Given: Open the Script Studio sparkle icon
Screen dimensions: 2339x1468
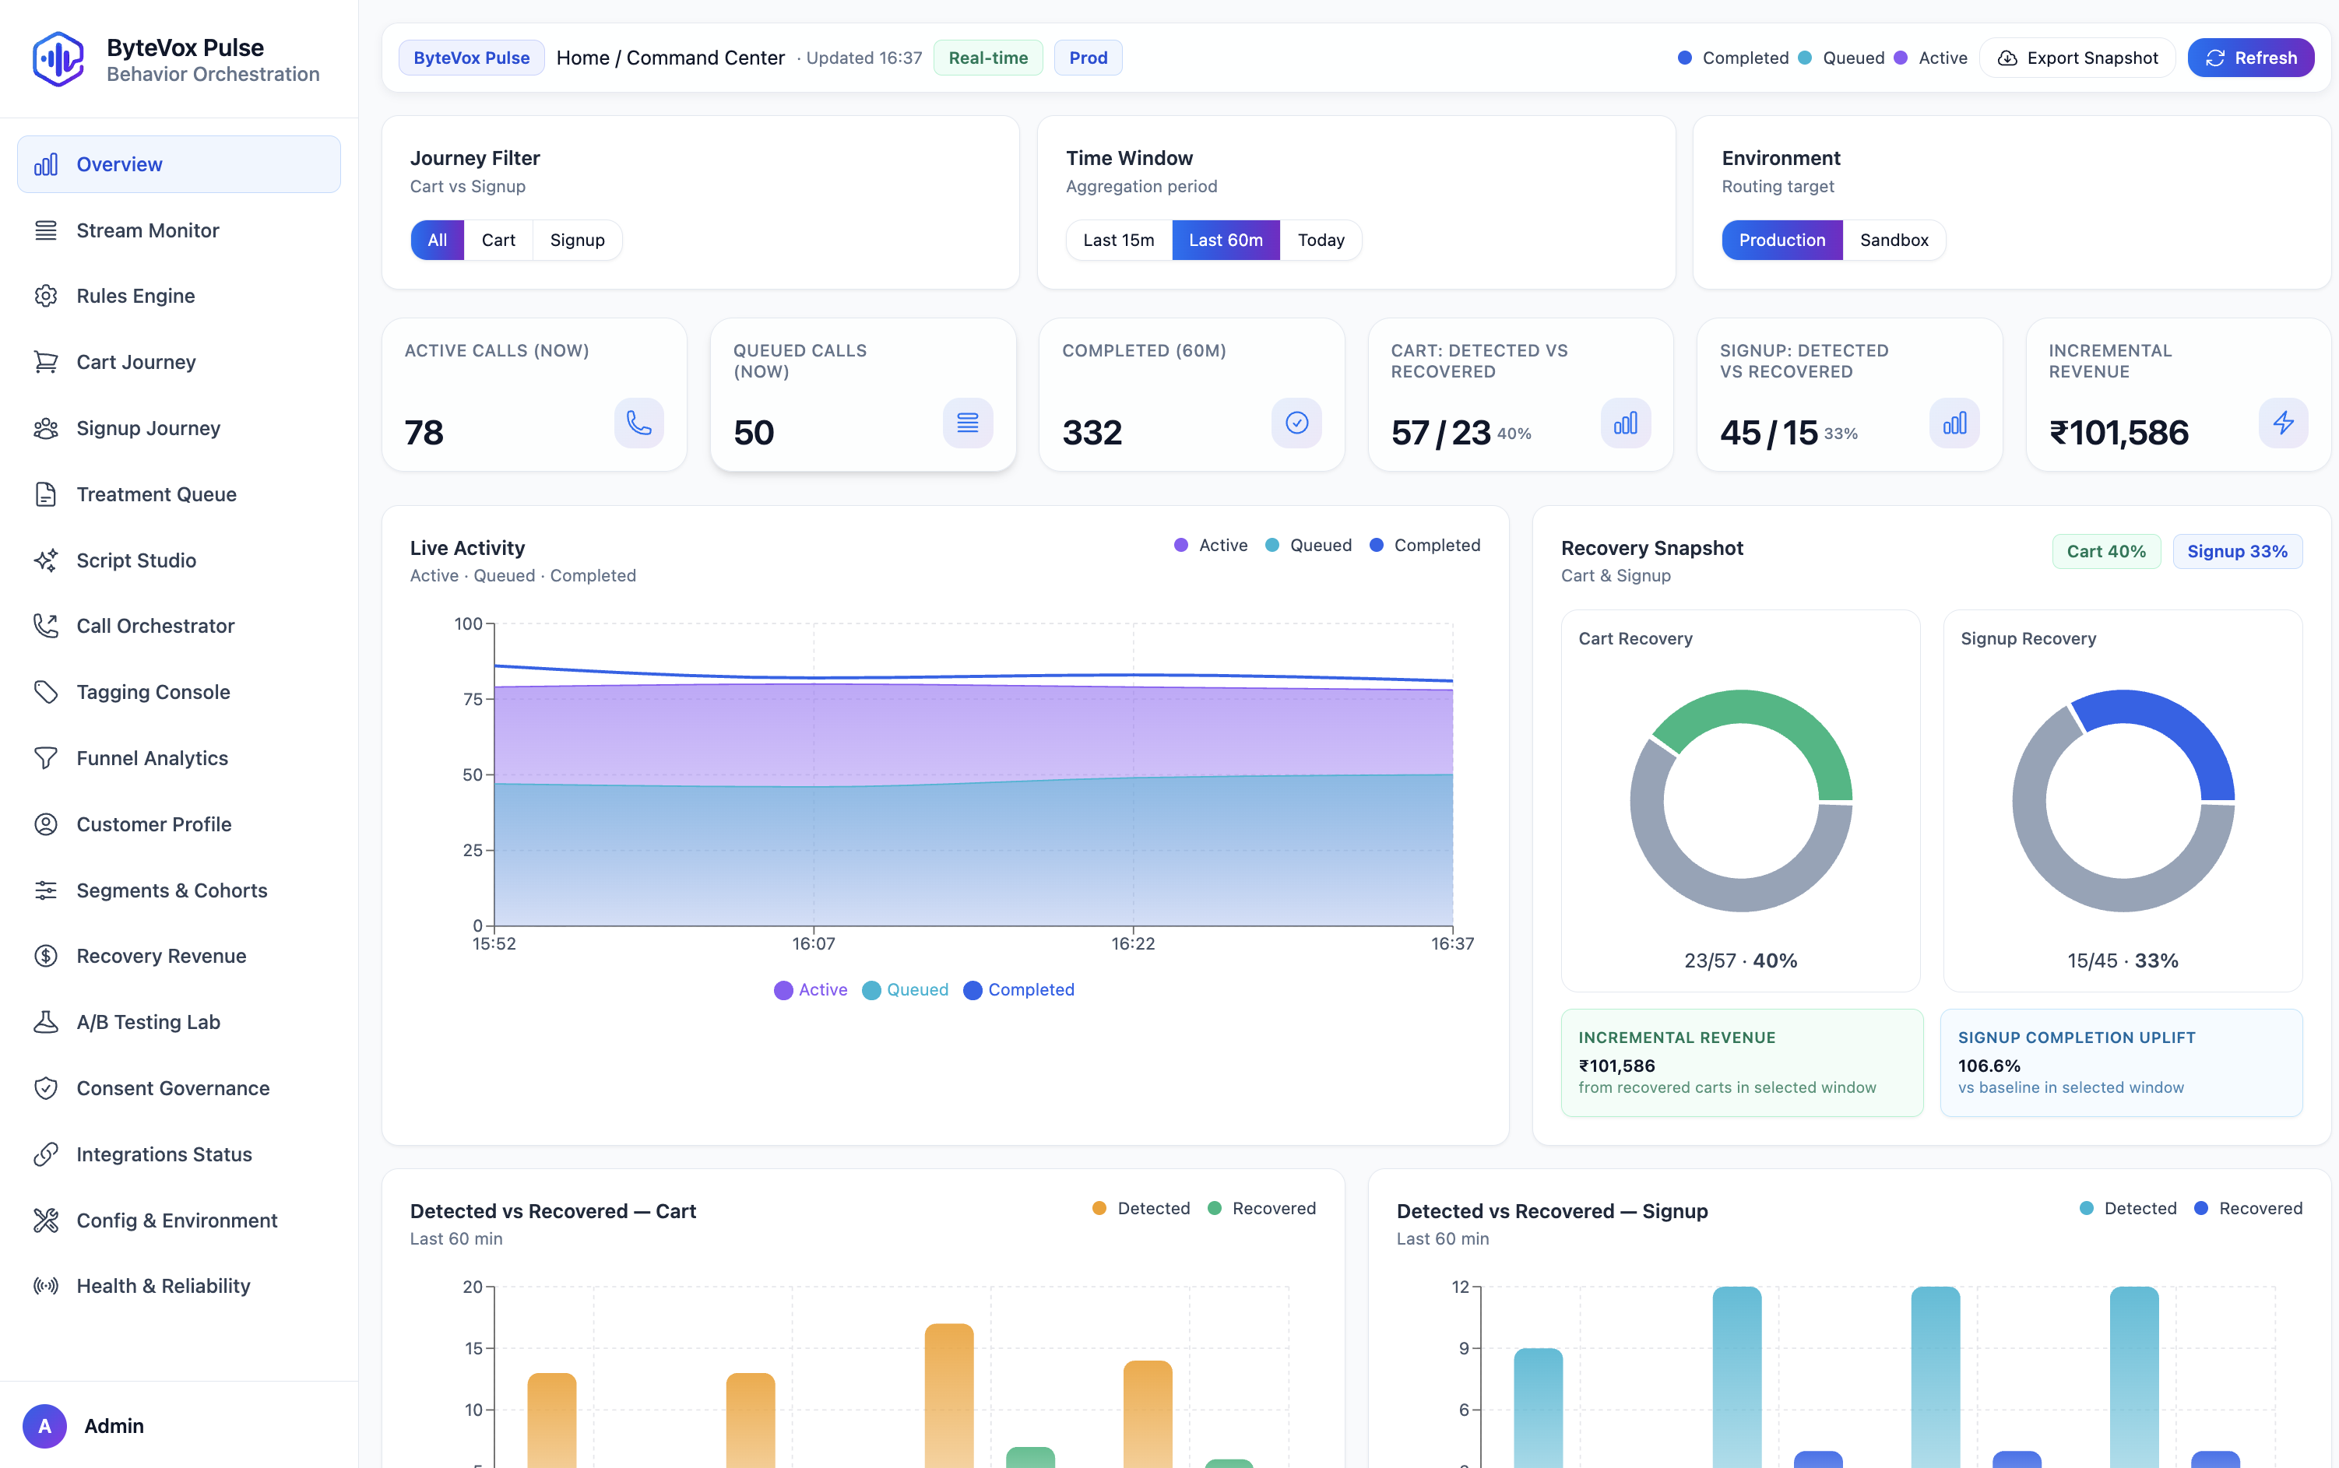Looking at the screenshot, I should pos(47,559).
